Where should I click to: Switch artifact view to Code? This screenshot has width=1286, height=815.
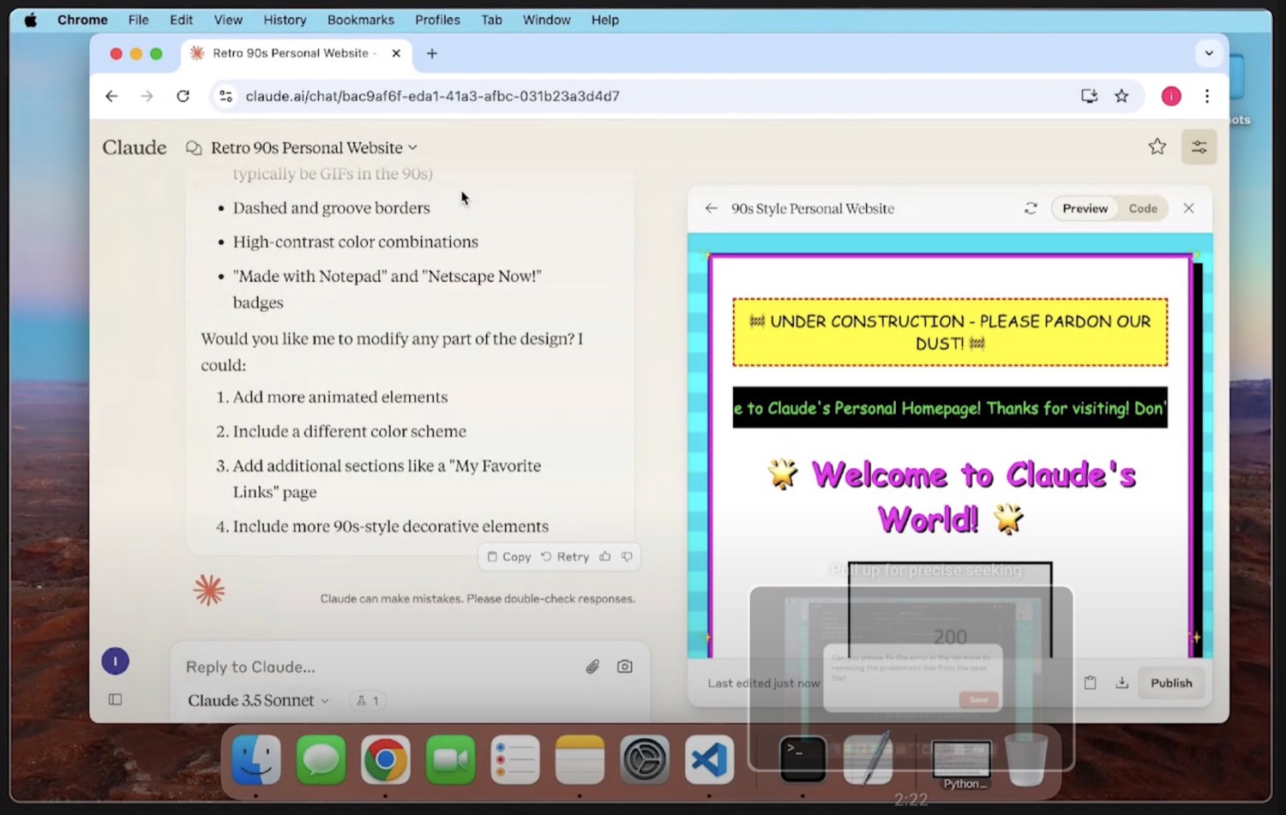click(x=1142, y=208)
